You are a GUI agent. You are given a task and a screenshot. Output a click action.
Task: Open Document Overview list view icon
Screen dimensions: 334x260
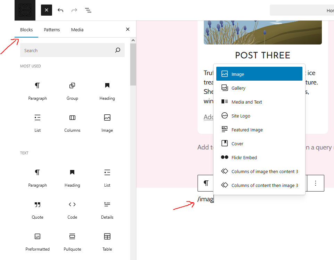pyautogui.click(x=88, y=10)
